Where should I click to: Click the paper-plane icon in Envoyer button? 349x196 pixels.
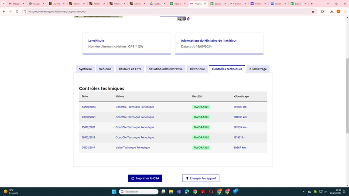click(x=187, y=178)
